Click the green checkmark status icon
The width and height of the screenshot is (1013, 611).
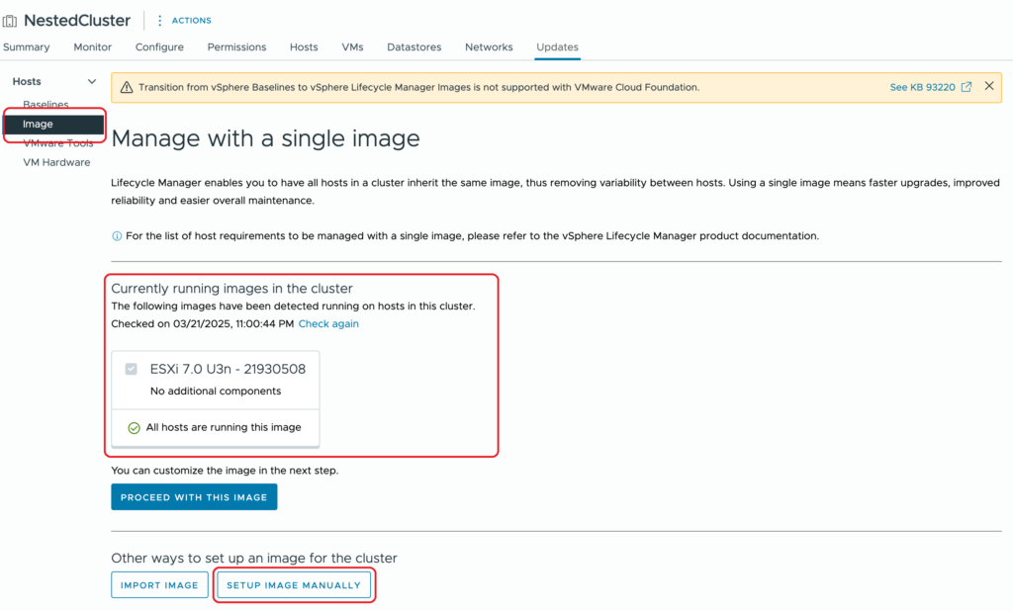click(134, 428)
